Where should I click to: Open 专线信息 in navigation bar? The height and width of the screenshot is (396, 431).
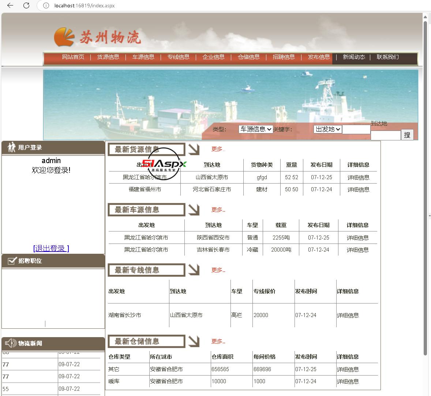pos(179,57)
